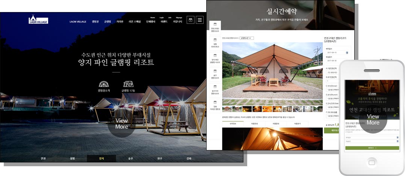Click the 양지 파인 글램핑 리조트 headline
Image resolution: width=405 pixels, height=176 pixels.
pyautogui.click(x=116, y=62)
